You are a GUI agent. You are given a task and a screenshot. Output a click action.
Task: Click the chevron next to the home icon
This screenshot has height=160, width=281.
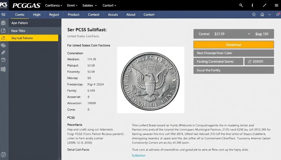[x=269, y=14]
